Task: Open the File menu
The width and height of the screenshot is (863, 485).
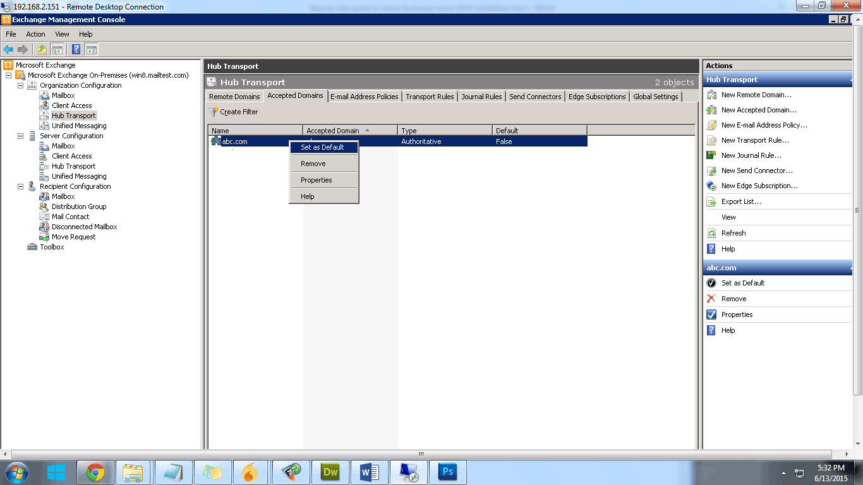Action: (x=11, y=34)
